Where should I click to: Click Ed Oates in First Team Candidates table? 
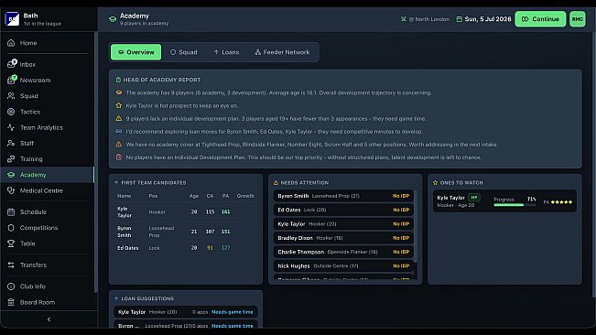point(128,248)
